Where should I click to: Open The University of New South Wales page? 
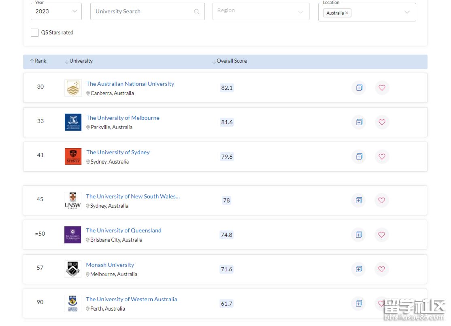[x=133, y=196]
